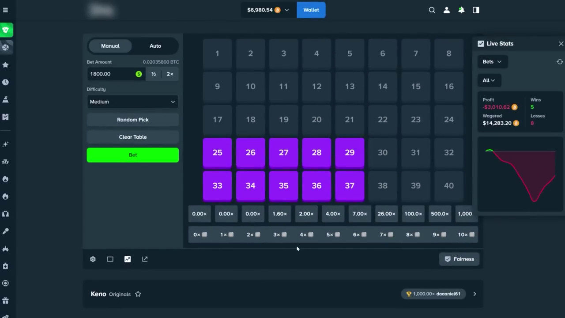Open the hamburger menu icon
Image resolution: width=565 pixels, height=318 pixels.
5,10
